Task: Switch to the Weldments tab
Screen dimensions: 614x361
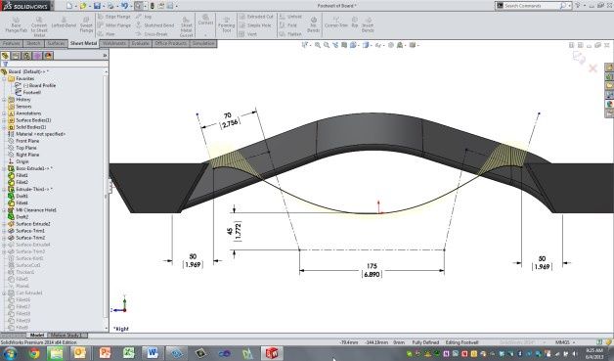Action: (x=114, y=43)
